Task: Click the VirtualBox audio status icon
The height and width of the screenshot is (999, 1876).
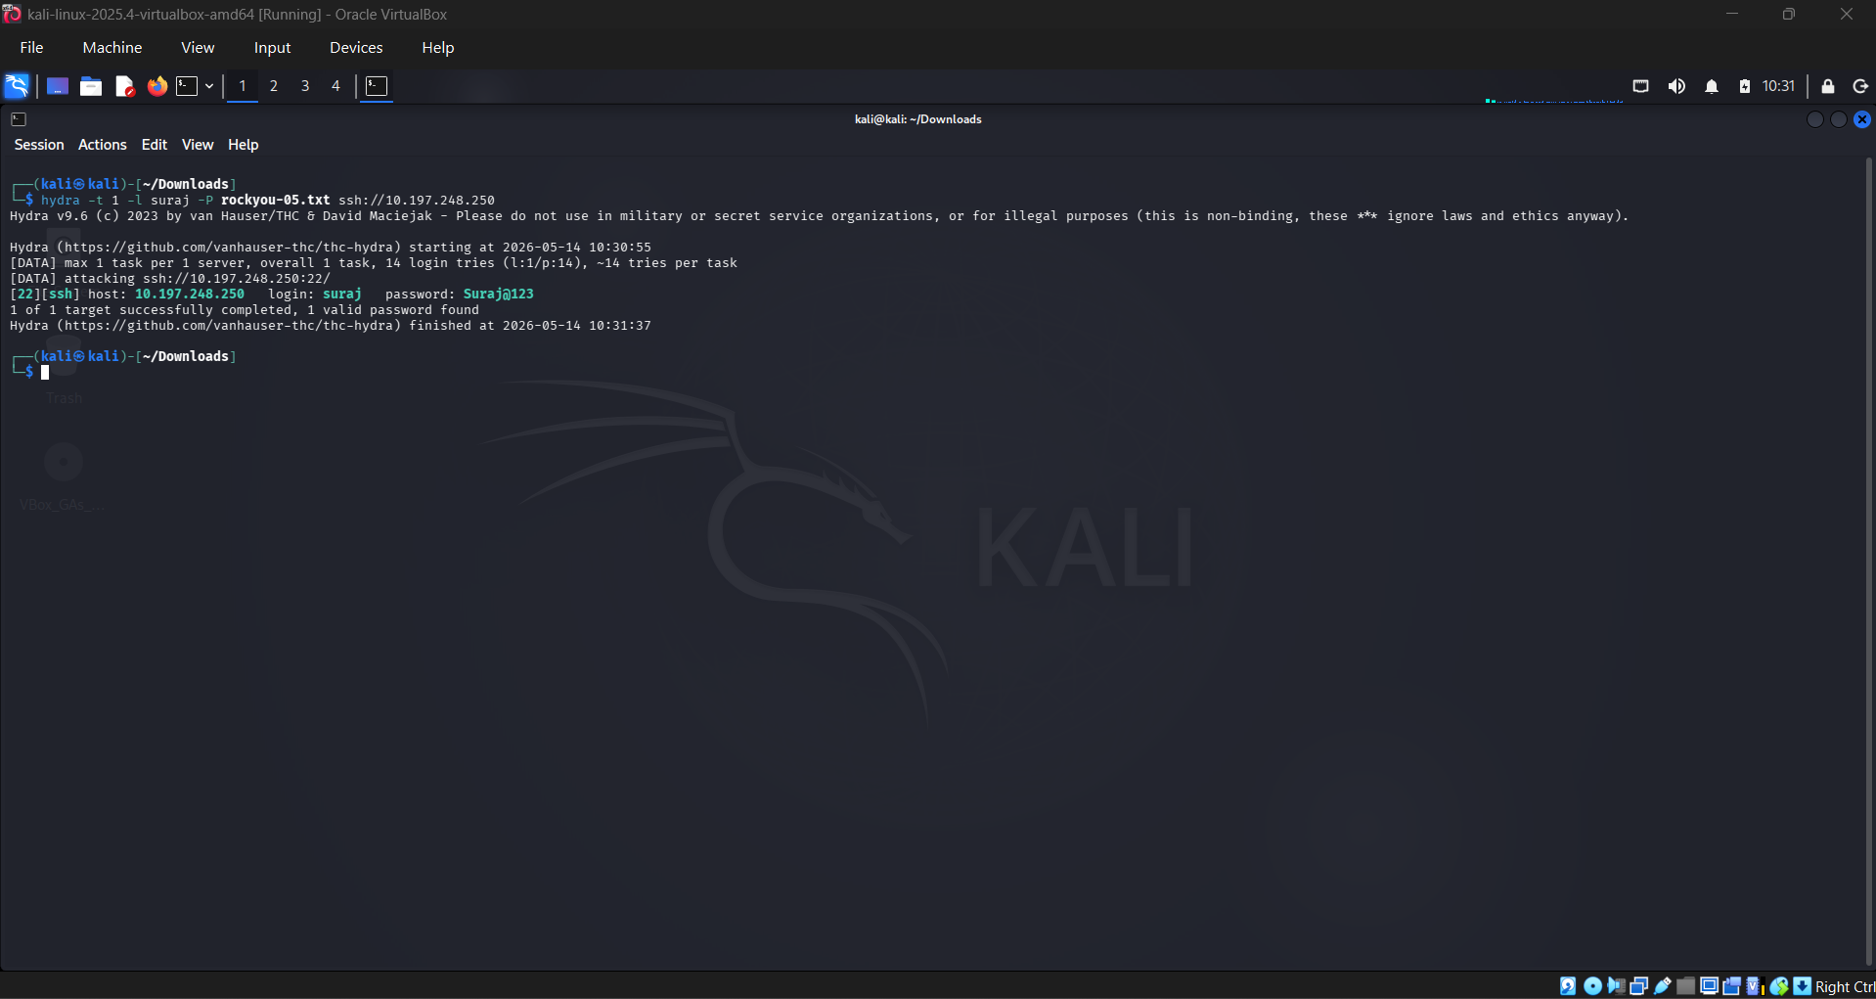Action: click(1616, 986)
